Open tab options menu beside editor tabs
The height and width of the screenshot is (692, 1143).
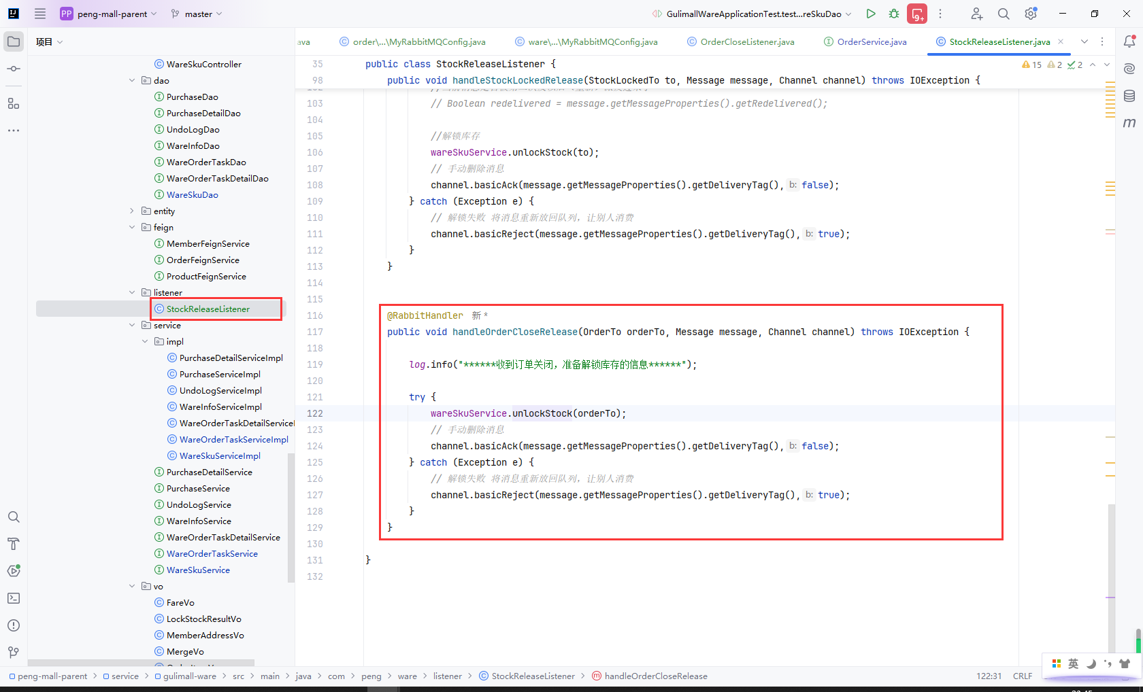pyautogui.click(x=1102, y=41)
